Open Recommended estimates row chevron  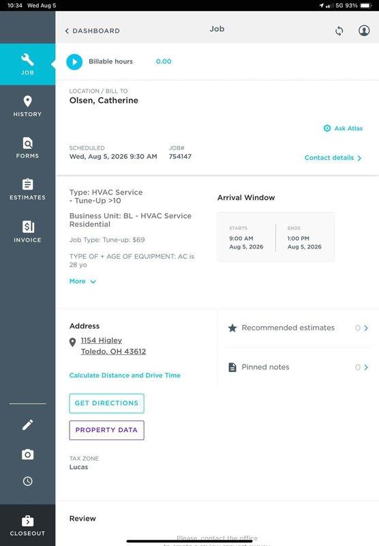366,328
